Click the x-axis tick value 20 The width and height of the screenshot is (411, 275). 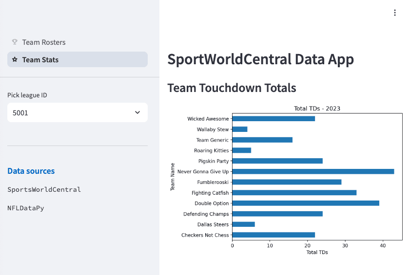point(307,246)
